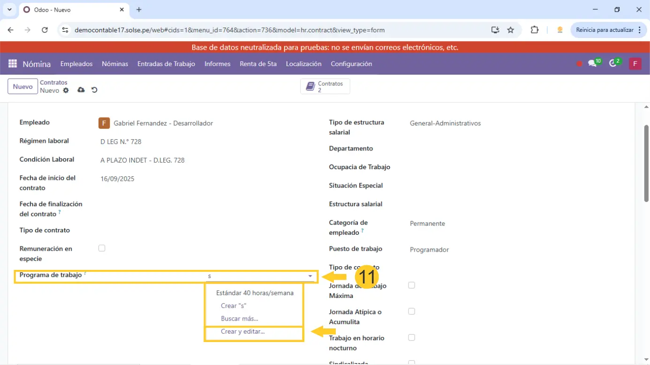Open the browser extensions puzzle icon
This screenshot has height=365, width=650.
(x=534, y=30)
